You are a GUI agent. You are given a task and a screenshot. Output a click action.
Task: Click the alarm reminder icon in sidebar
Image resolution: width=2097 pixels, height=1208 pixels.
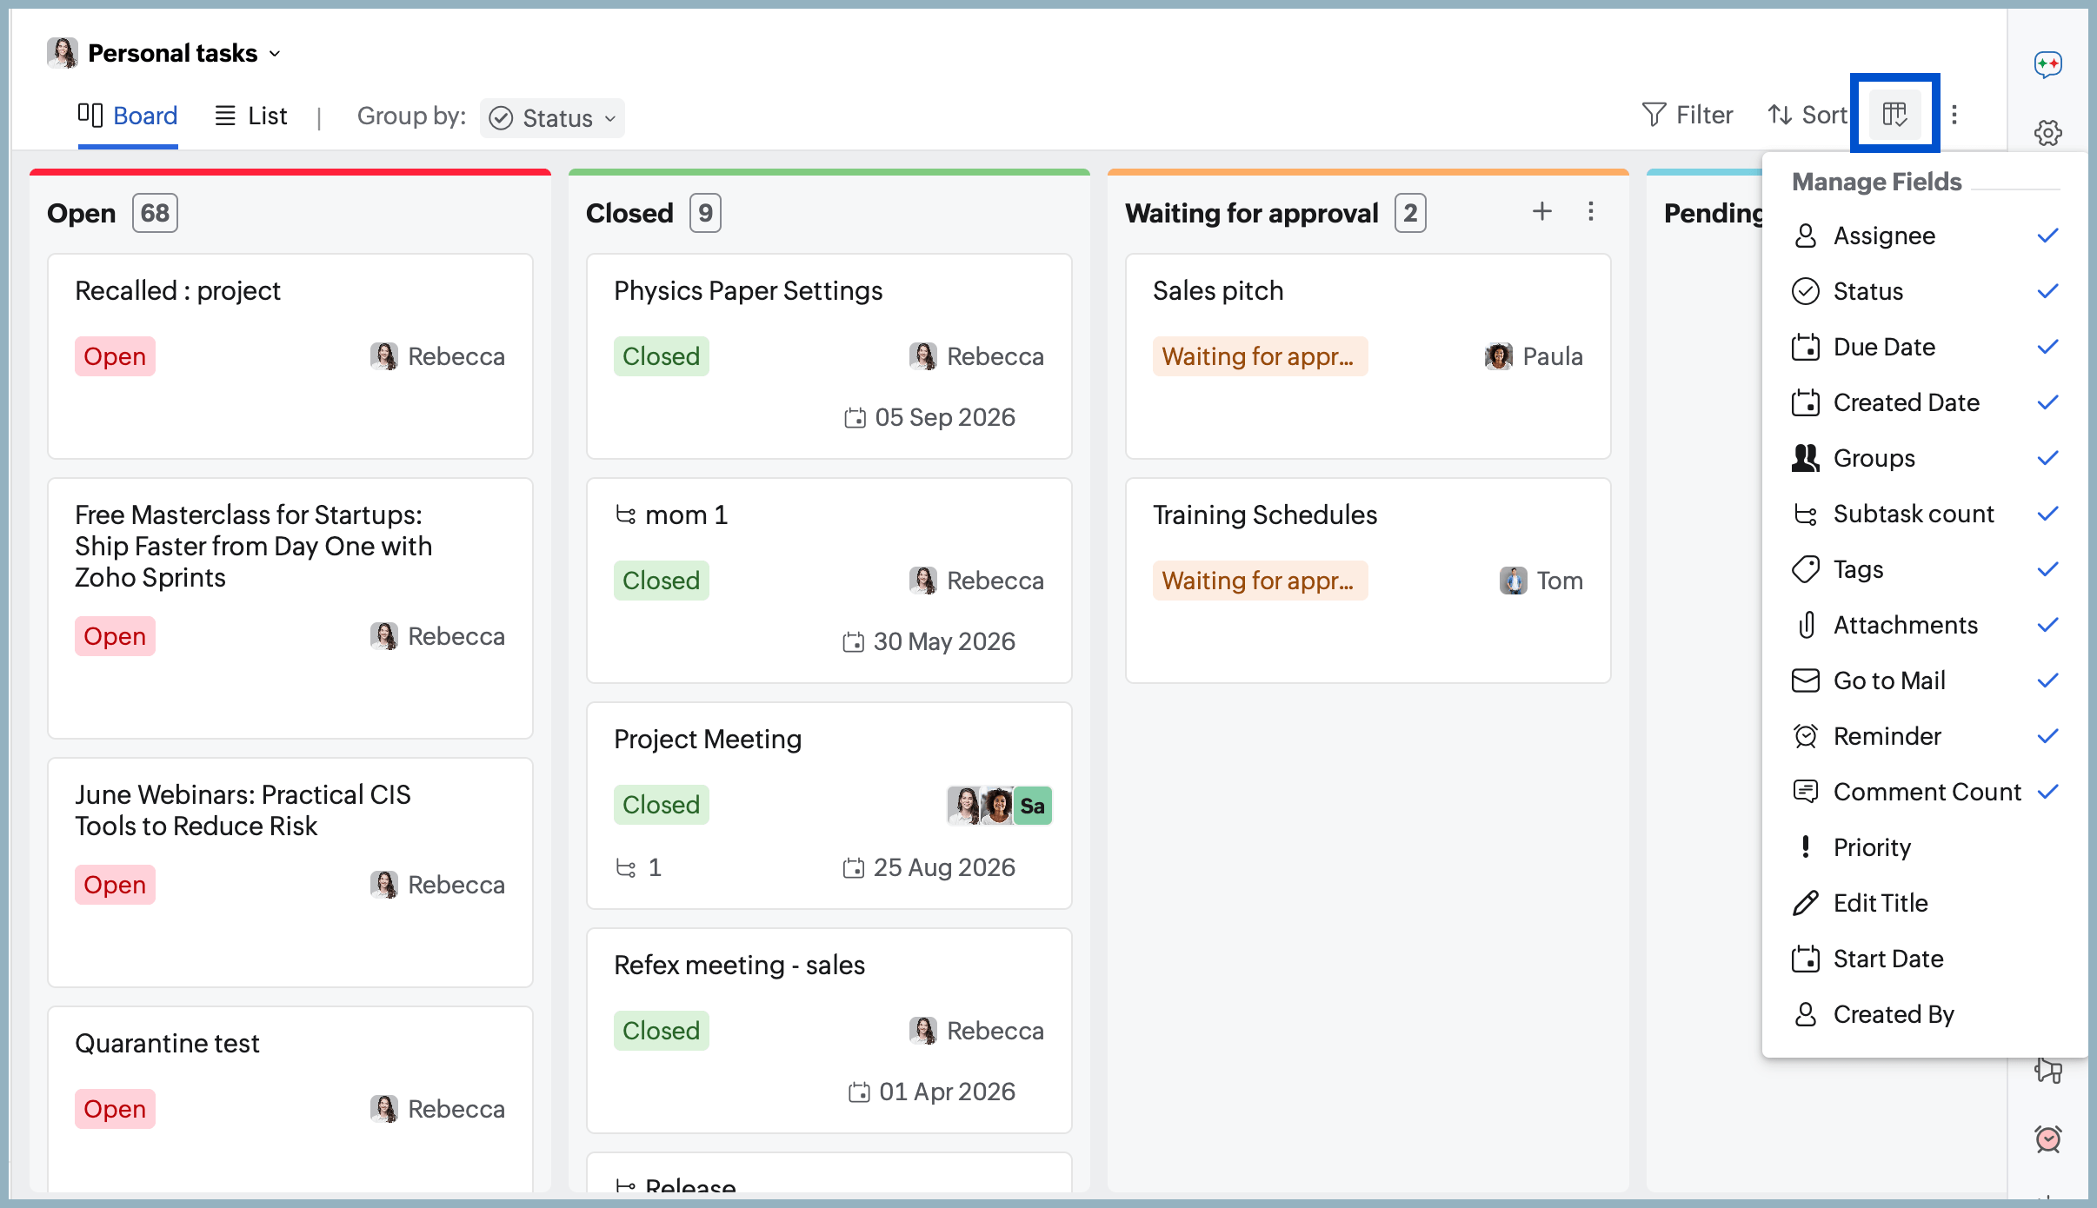(2047, 1138)
